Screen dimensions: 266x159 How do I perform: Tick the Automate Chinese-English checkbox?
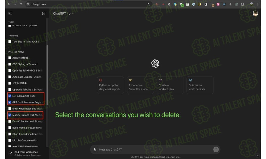tap(10, 77)
